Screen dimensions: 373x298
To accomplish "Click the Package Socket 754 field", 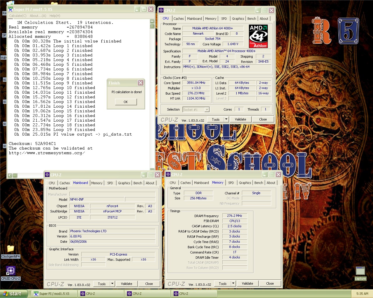I will coord(212,39).
